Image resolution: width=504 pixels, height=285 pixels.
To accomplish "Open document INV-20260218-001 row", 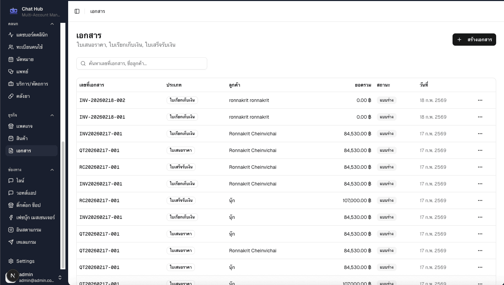I will click(102, 117).
